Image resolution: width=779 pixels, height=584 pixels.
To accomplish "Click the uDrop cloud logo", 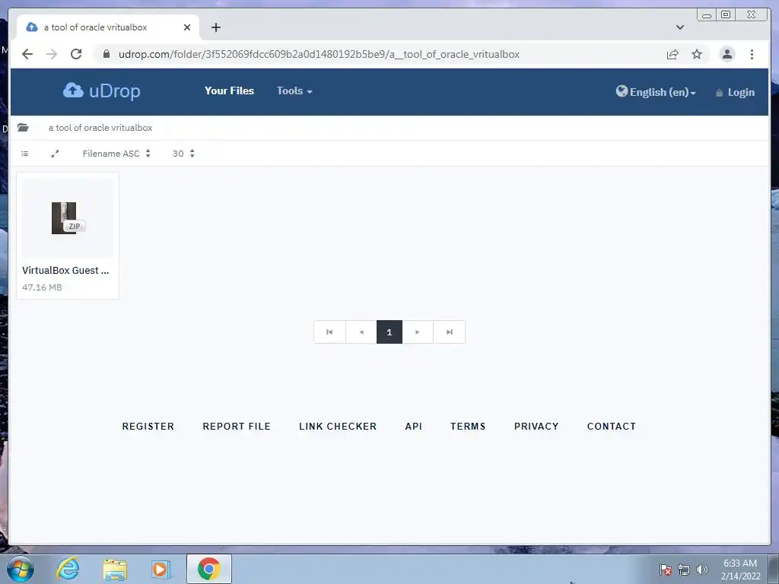I will click(x=102, y=91).
